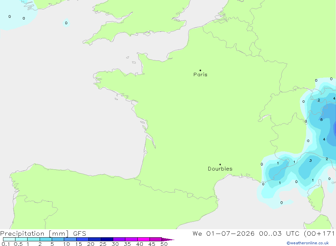Pick the 20–25 mm dark blue legend swatch

coord(95,239)
